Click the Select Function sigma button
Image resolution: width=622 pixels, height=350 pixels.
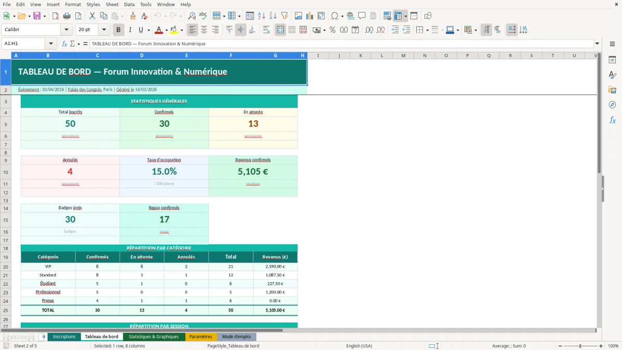pyautogui.click(x=73, y=44)
